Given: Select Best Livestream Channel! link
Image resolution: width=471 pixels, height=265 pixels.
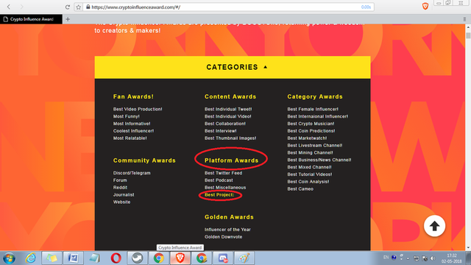Looking at the screenshot, I should [315, 146].
